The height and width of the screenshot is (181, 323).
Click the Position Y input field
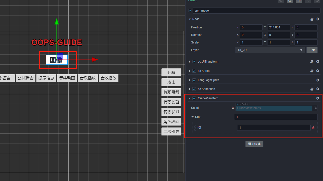[278, 27]
